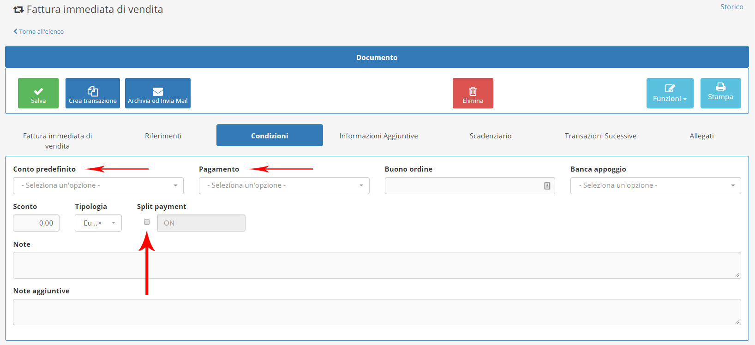This screenshot has width=755, height=345.
Task: Enable the Split payment checkbox
Action: pos(147,222)
